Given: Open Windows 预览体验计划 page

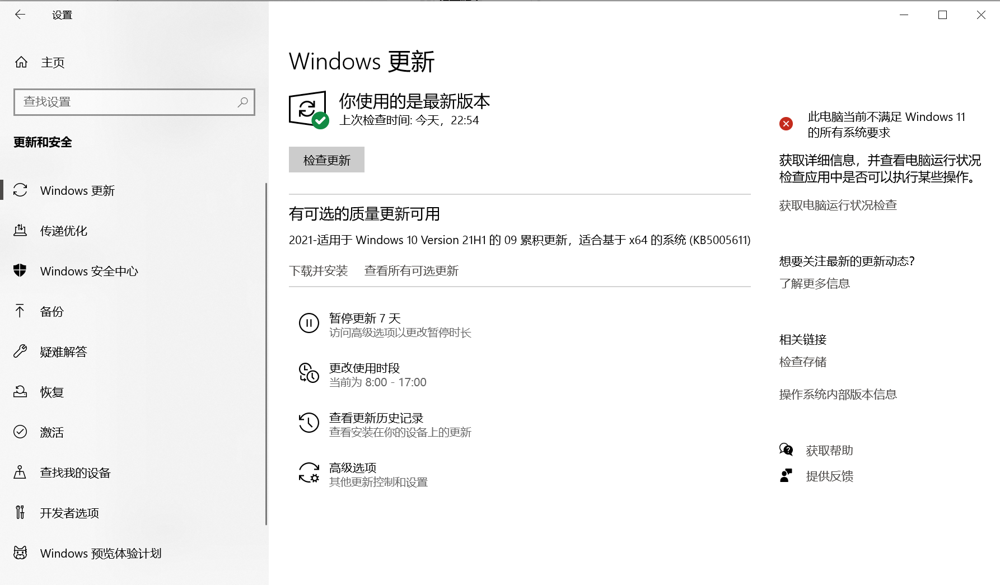Looking at the screenshot, I should 101,553.
